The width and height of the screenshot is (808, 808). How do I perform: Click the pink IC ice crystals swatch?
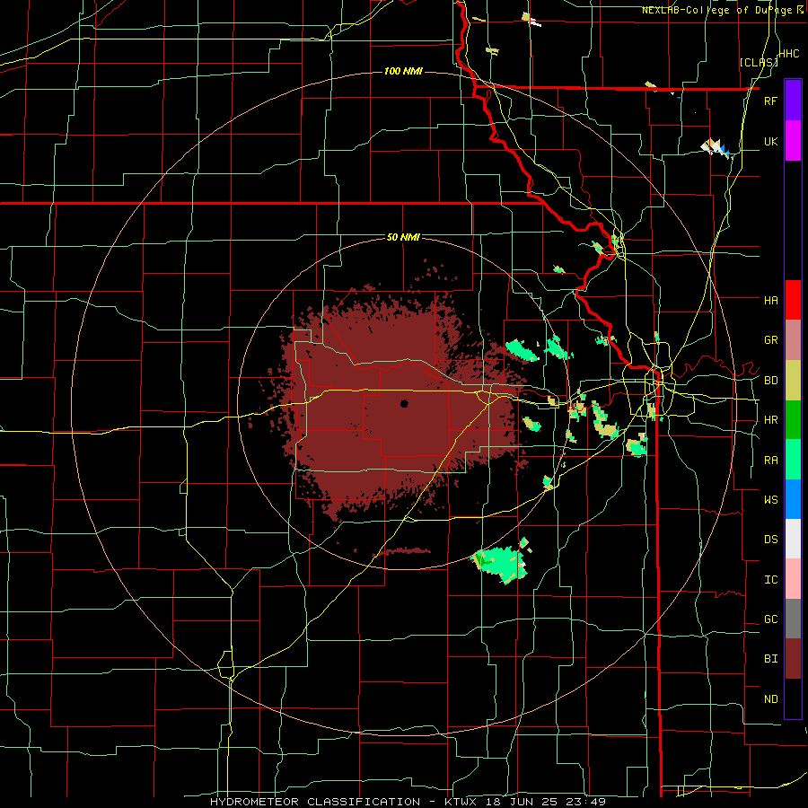793,579
